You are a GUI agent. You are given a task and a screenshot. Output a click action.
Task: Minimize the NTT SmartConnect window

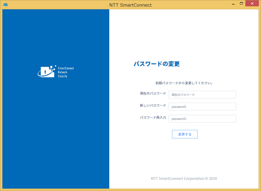[233, 4]
